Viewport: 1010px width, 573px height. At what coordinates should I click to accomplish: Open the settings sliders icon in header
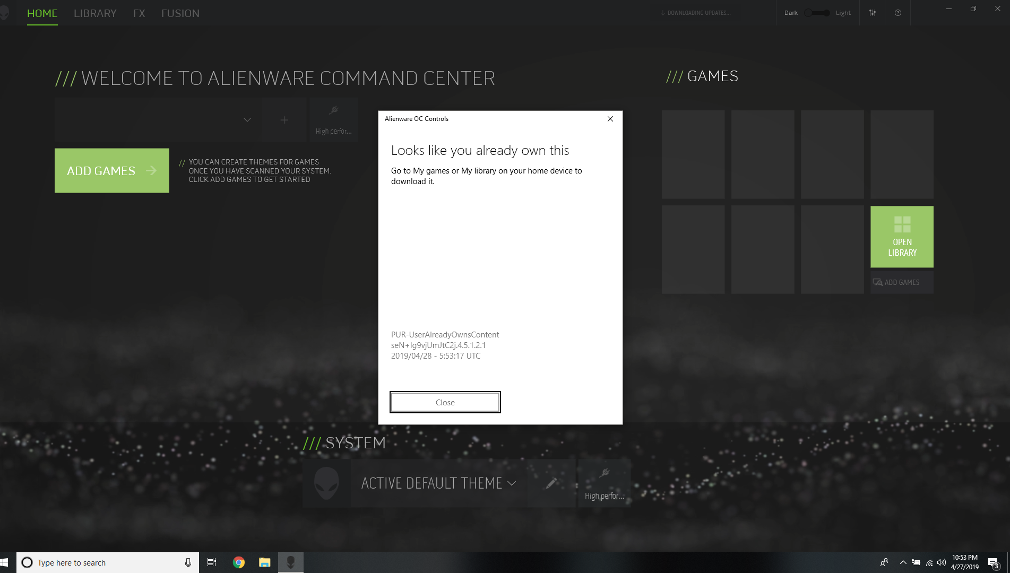click(873, 13)
